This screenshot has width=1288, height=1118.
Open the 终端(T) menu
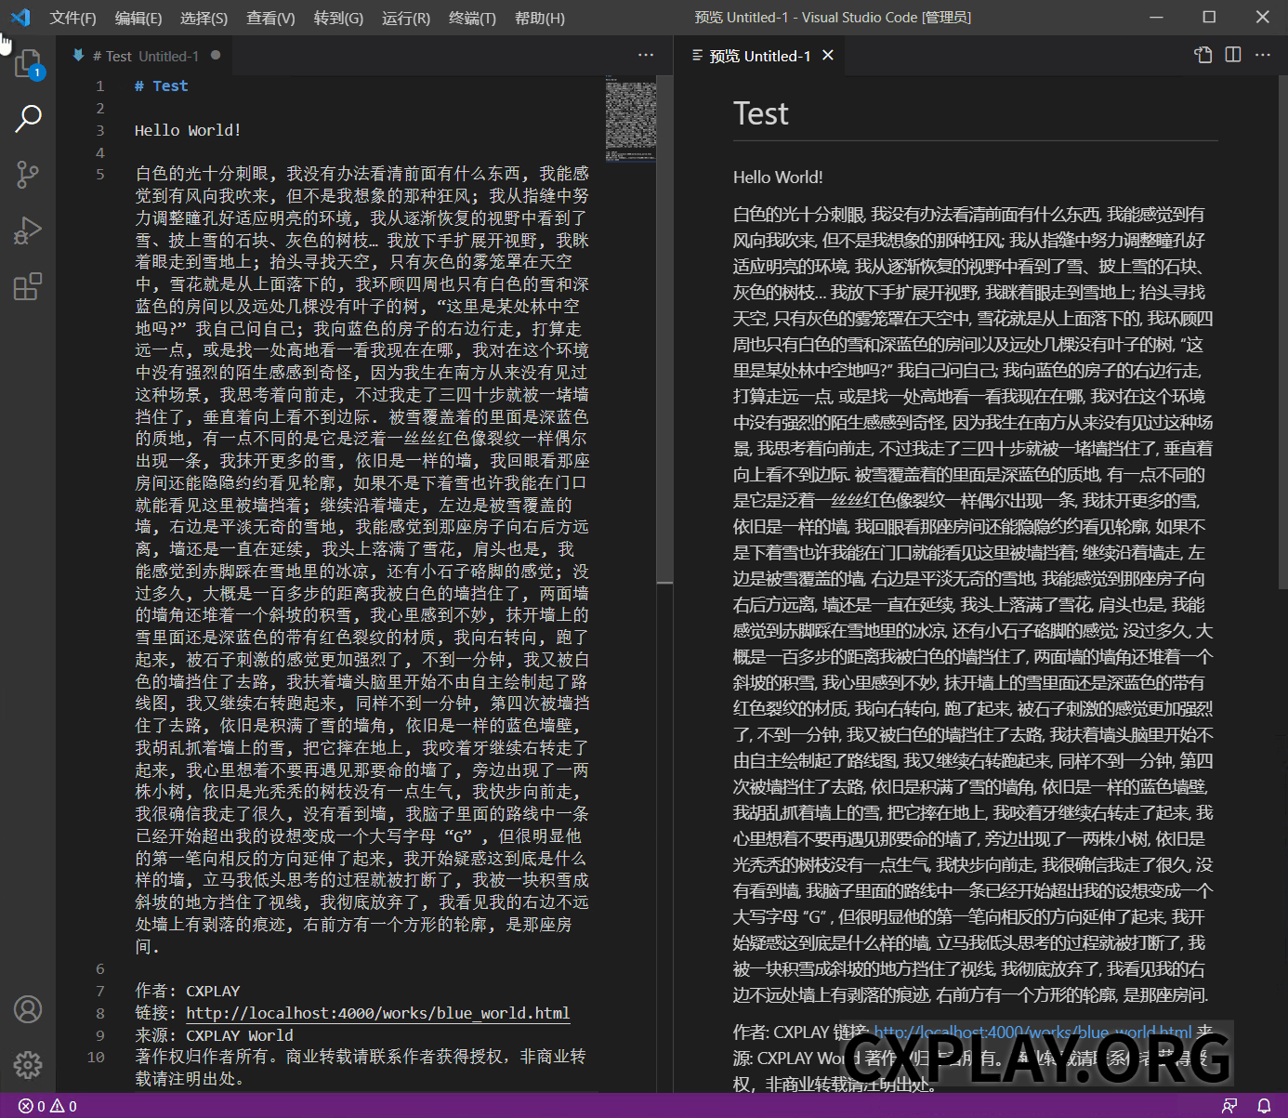tap(472, 18)
